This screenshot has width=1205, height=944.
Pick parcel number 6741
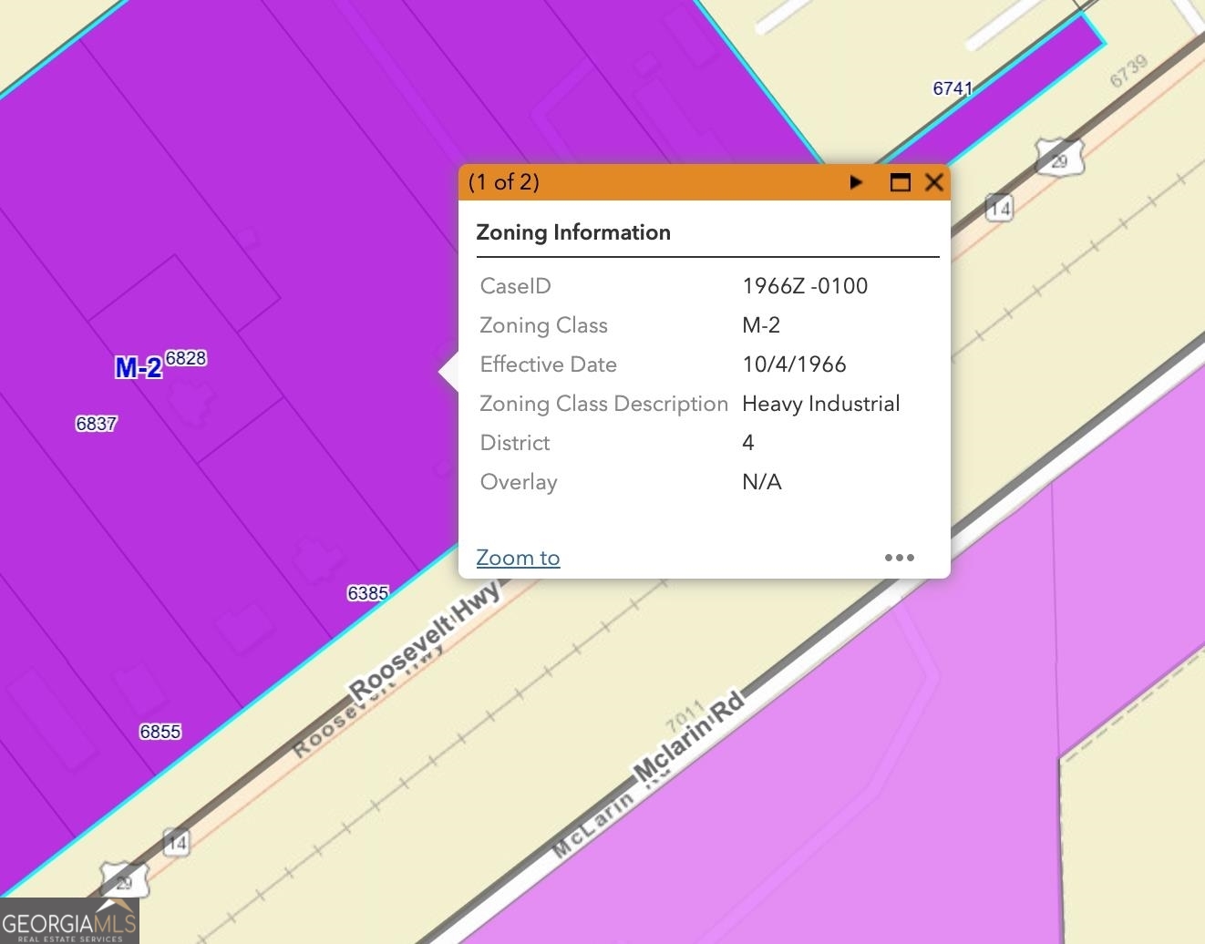[953, 88]
